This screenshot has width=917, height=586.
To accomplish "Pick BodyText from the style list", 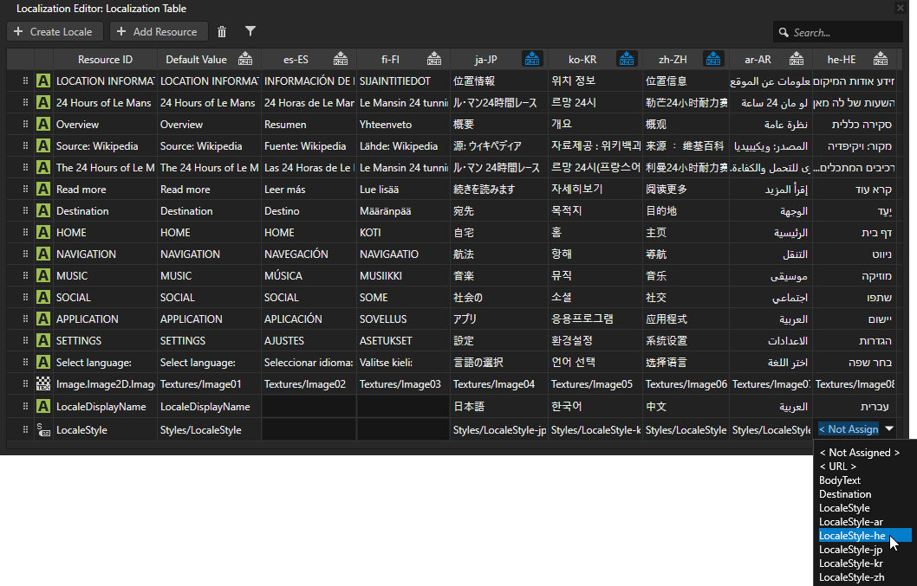I will (840, 480).
